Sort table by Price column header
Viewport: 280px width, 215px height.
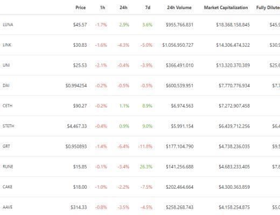click(x=80, y=8)
